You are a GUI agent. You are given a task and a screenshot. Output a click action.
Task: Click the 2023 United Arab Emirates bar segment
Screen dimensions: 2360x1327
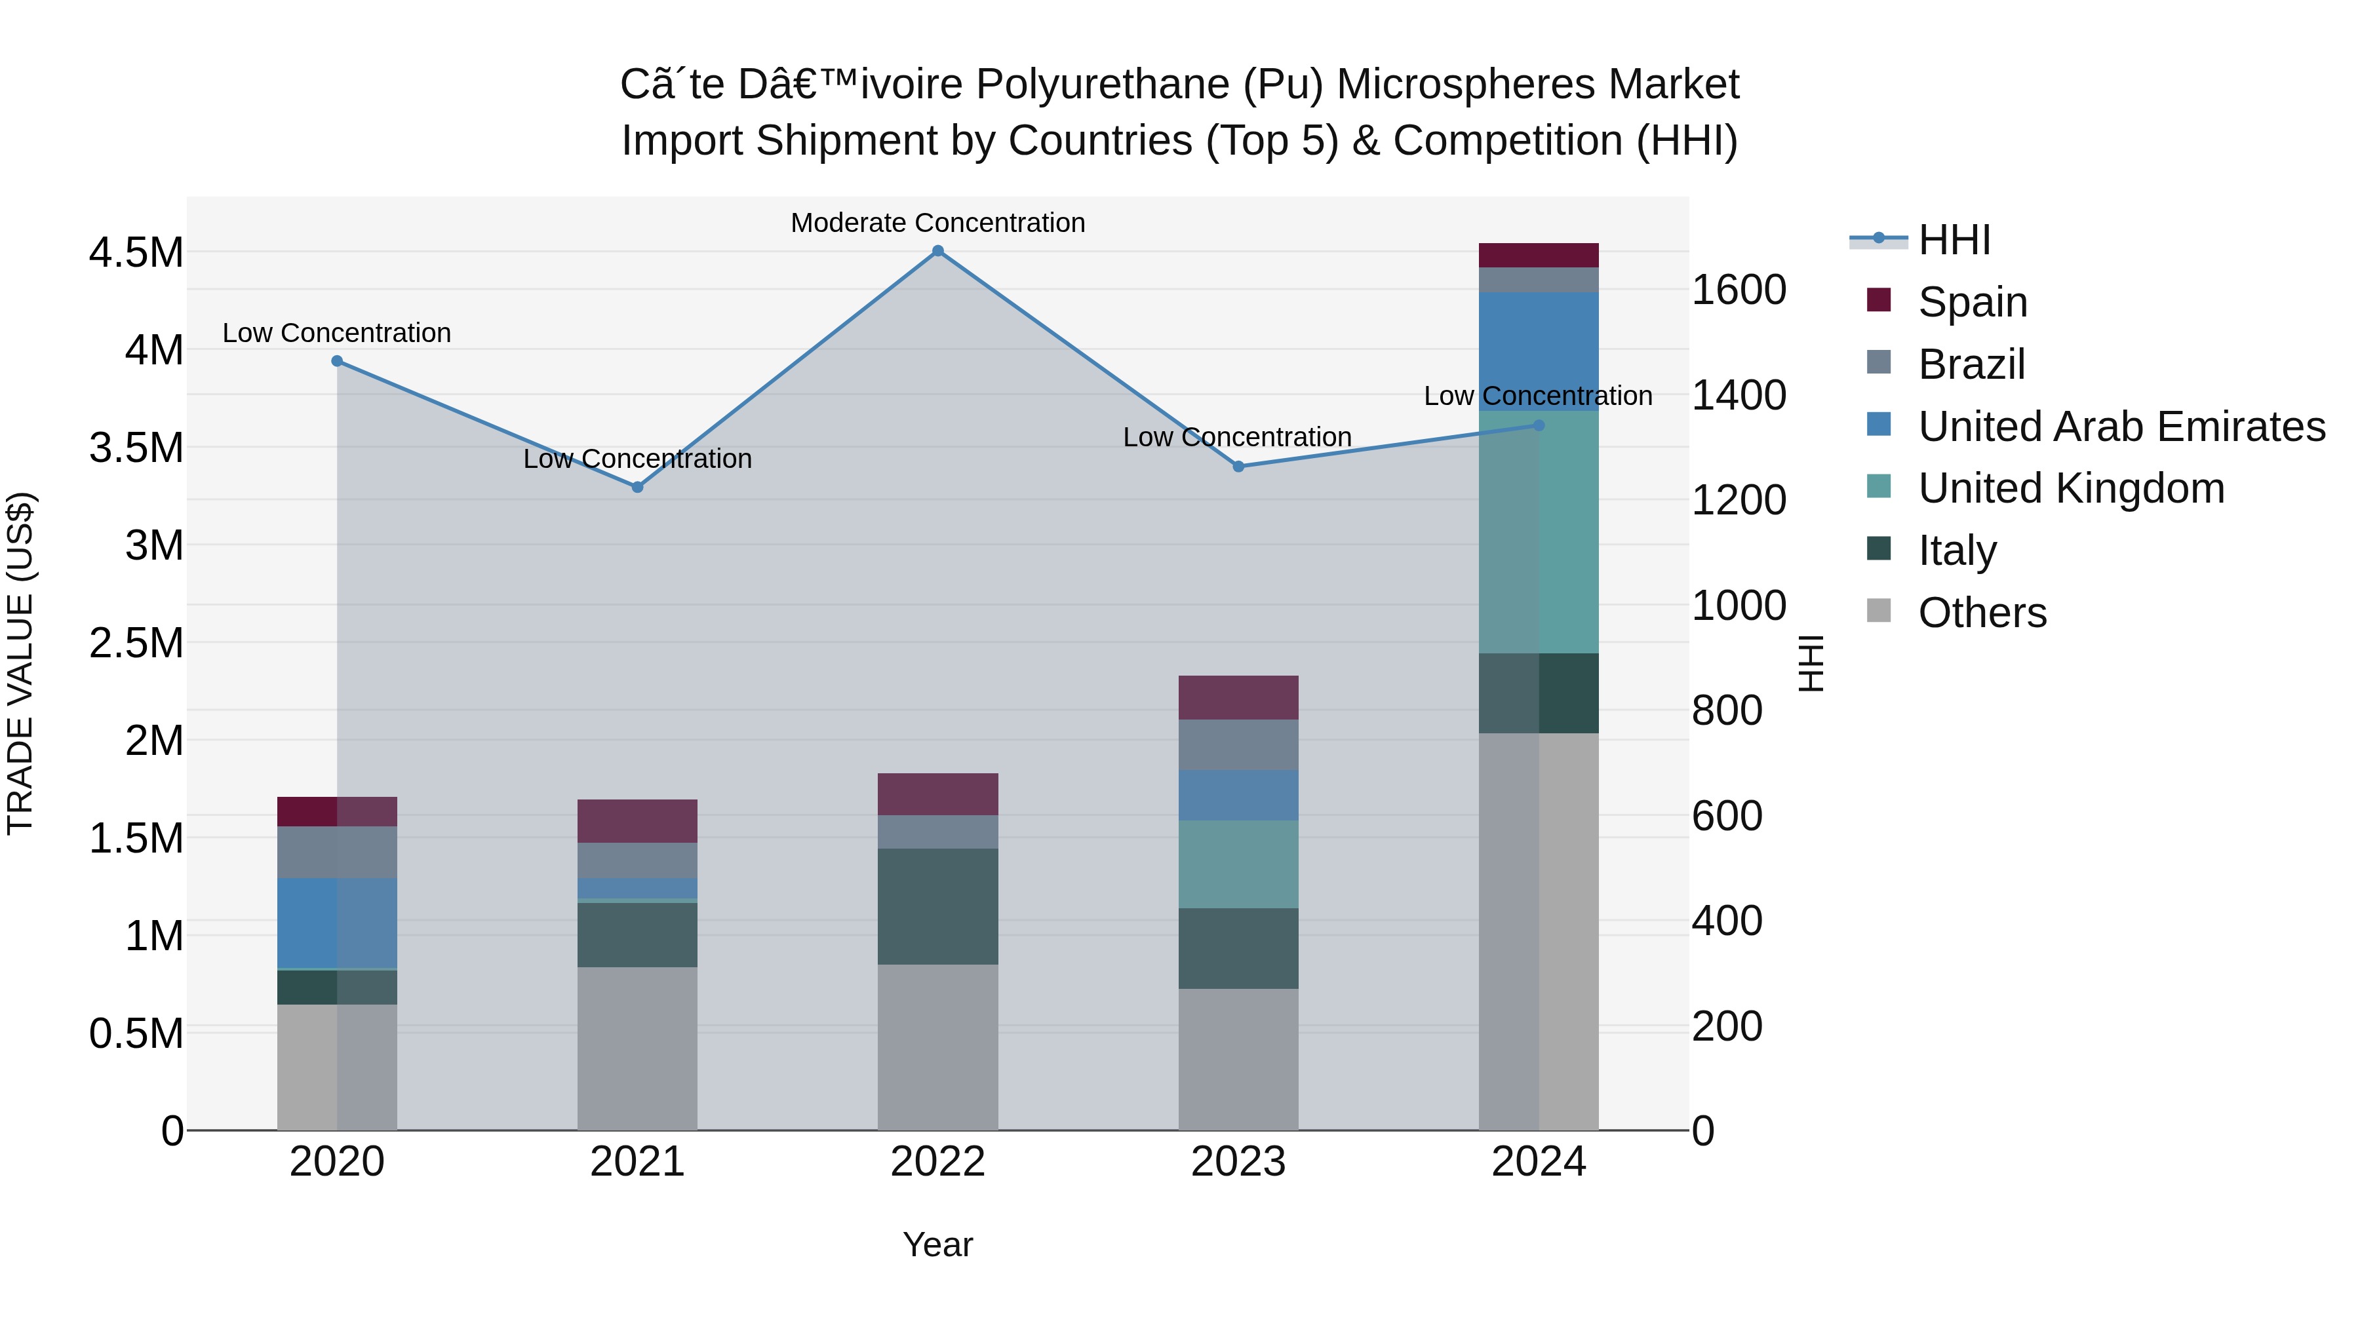1238,796
